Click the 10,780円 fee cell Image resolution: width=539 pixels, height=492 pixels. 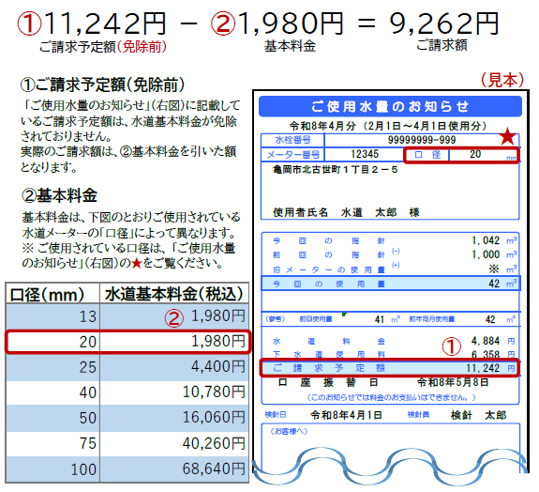(x=174, y=392)
